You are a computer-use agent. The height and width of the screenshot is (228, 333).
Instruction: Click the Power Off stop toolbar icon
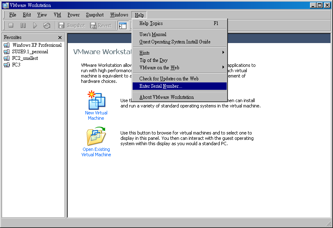point(11,25)
